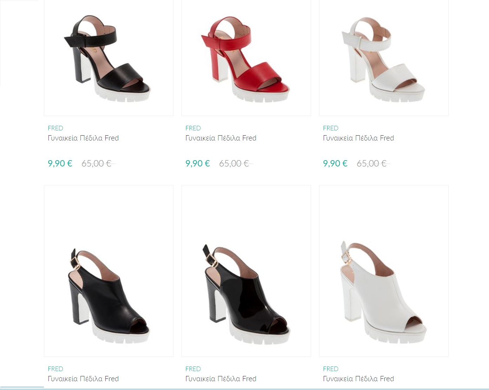Click the 9,90 € price of black sandal
The height and width of the screenshot is (390, 489).
60,163
